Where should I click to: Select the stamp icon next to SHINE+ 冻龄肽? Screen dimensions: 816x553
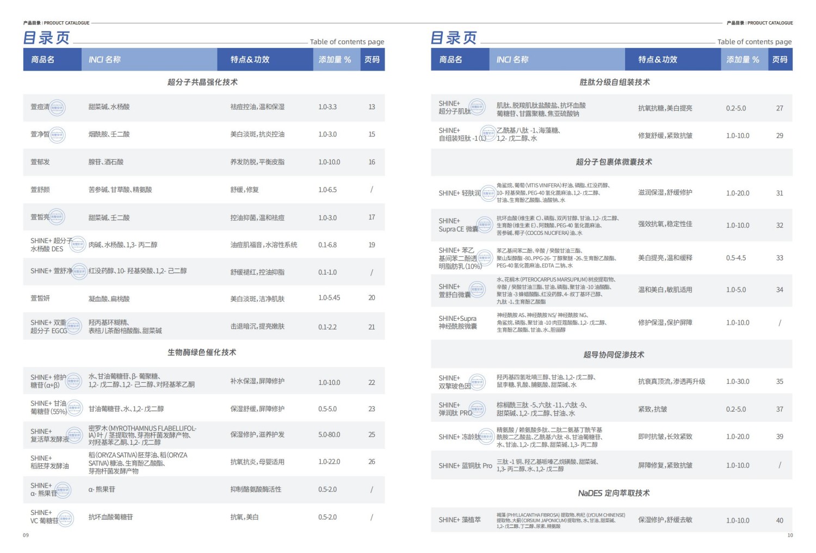click(486, 437)
